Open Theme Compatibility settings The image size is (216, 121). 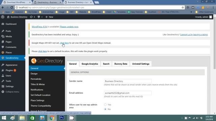[x=47, y=106]
